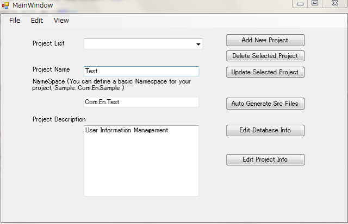Focus the Project Name field containing Test
Viewport: 348px width, 224px height.
[x=141, y=71]
